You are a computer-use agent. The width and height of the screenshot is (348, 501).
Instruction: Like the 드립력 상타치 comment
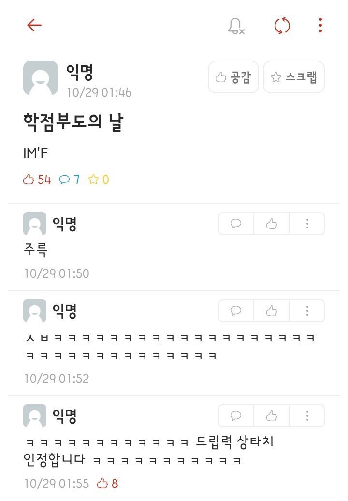tap(271, 415)
